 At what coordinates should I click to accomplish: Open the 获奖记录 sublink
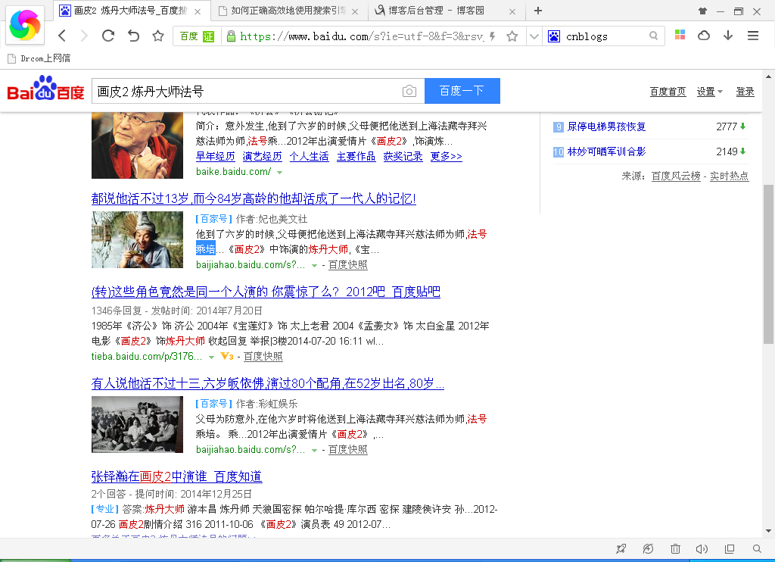pos(403,156)
